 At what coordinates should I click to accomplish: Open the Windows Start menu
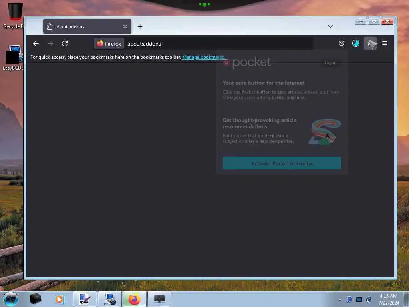tap(10, 299)
